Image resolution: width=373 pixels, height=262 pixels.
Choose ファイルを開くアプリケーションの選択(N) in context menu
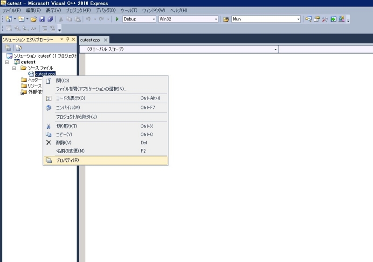coord(106,89)
